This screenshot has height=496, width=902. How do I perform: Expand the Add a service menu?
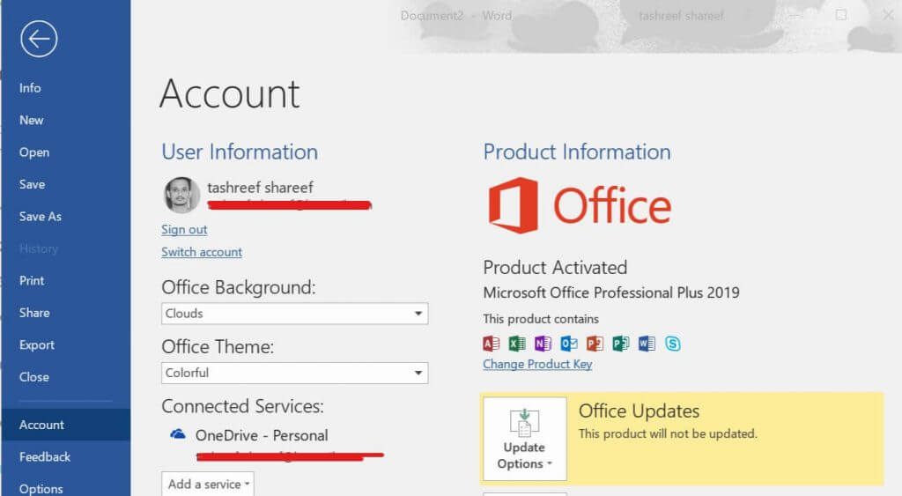click(x=208, y=484)
